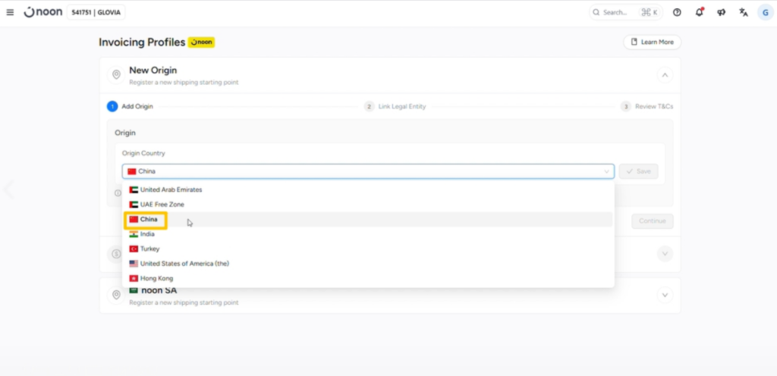Image resolution: width=777 pixels, height=376 pixels.
Task: Click the New Origin location pin icon
Action: point(116,75)
